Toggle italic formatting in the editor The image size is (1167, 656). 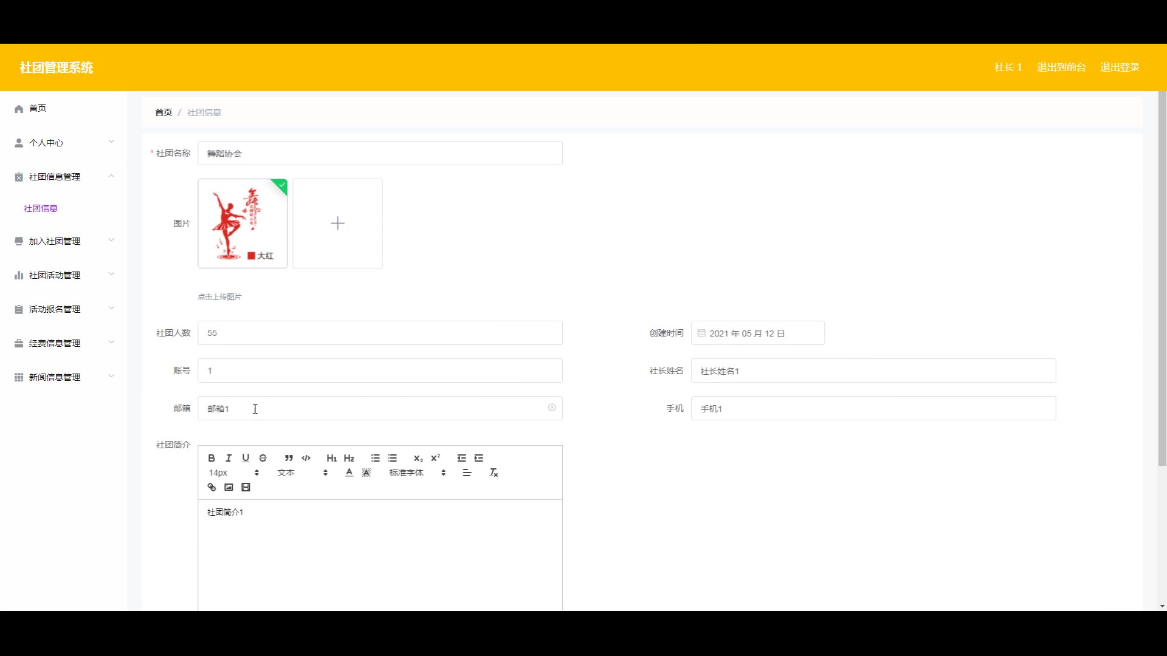229,458
